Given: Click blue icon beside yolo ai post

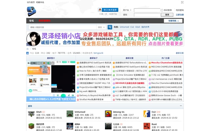Looking at the screenshot, I should tap(114, 87).
